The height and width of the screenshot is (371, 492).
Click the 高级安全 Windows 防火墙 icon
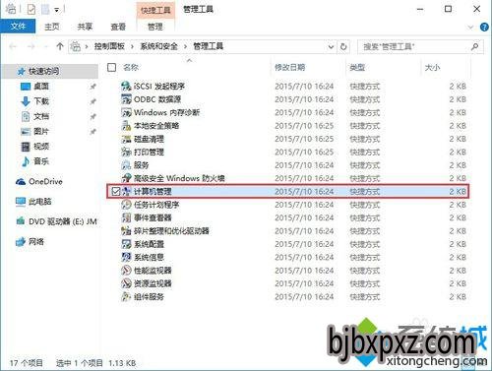[126, 178]
